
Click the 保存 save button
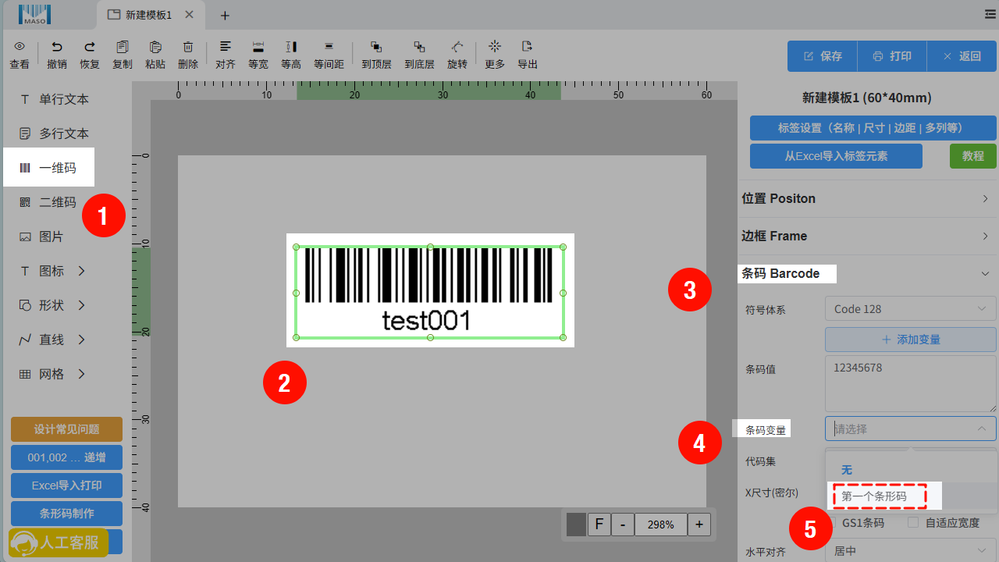point(822,56)
